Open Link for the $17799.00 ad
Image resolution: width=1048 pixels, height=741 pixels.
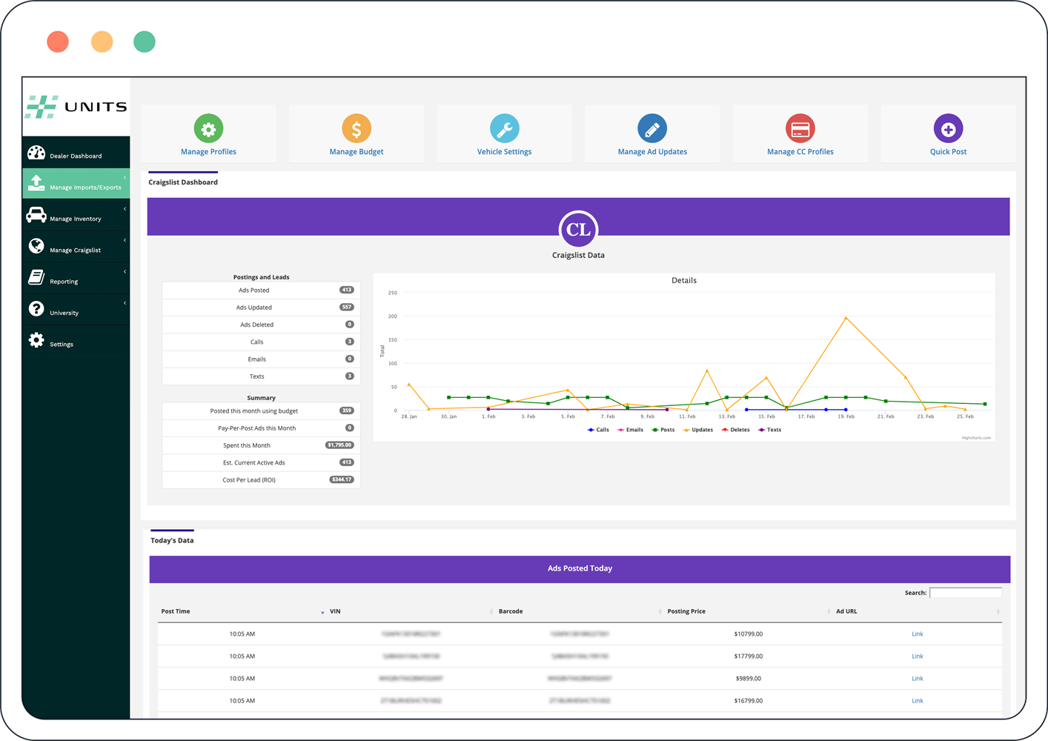point(918,656)
